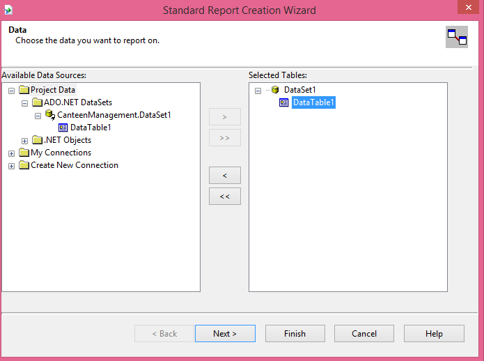Click the ADO.NET DataSets folder icon
Screen dimensions: 484x361
pyautogui.click(x=37, y=102)
